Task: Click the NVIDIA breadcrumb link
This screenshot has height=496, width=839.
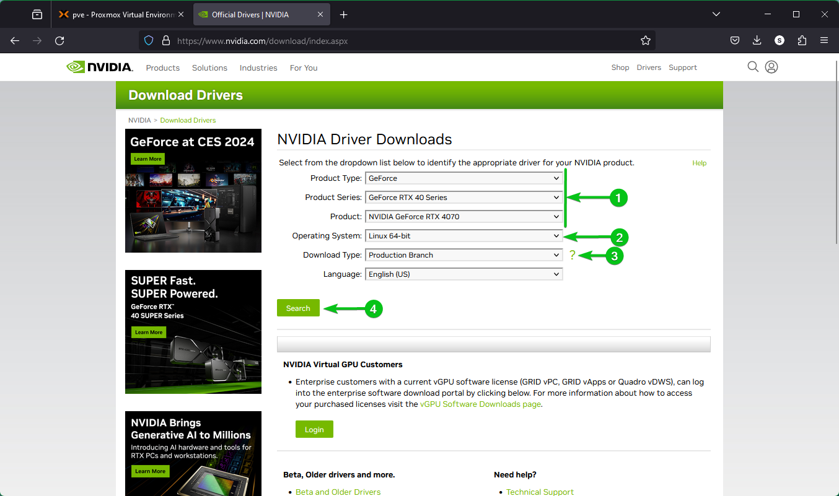Action: pos(139,120)
